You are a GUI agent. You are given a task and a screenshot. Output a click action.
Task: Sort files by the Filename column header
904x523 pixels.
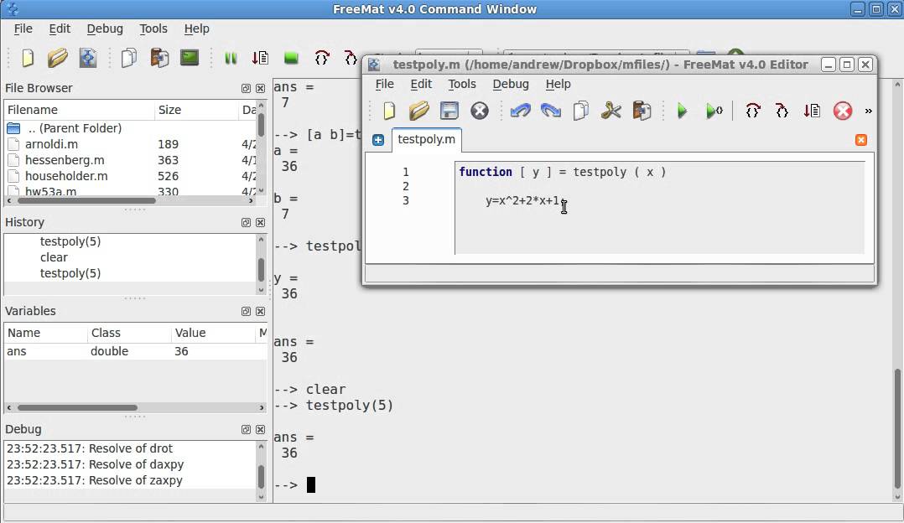80,110
